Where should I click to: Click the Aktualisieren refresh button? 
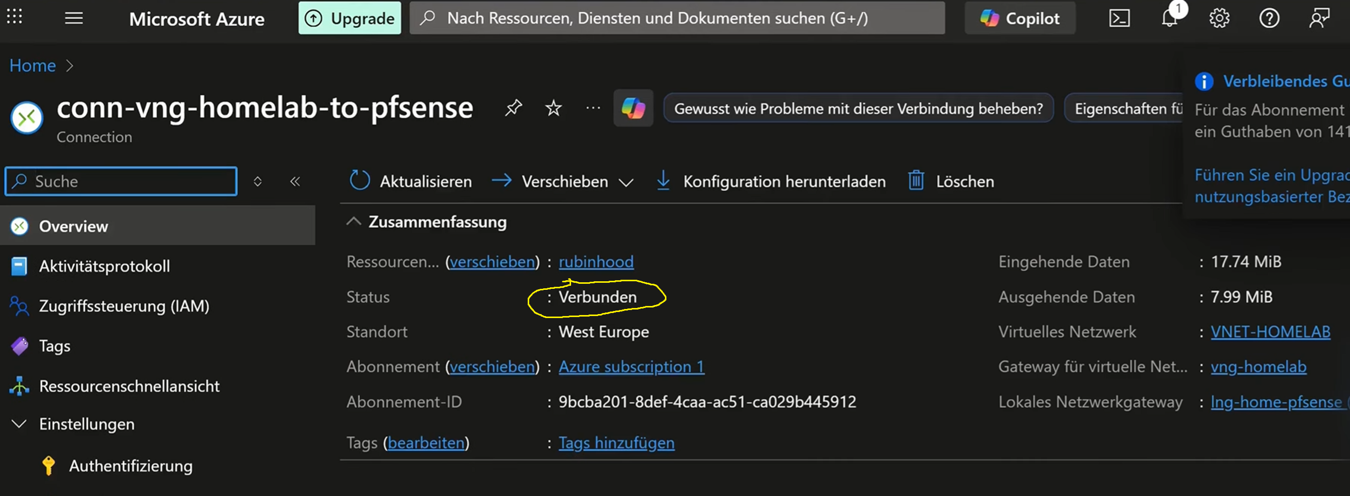411,182
